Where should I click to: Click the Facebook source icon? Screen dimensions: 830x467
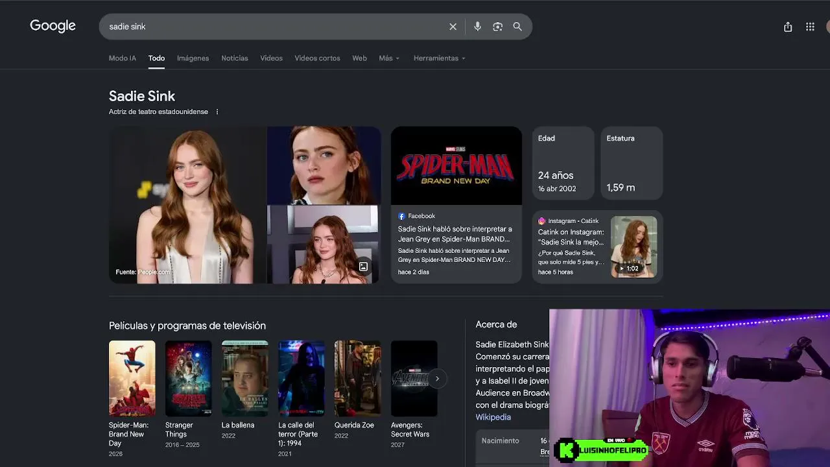[x=401, y=216]
